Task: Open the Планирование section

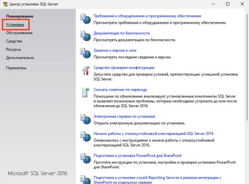Action: [x=20, y=16]
